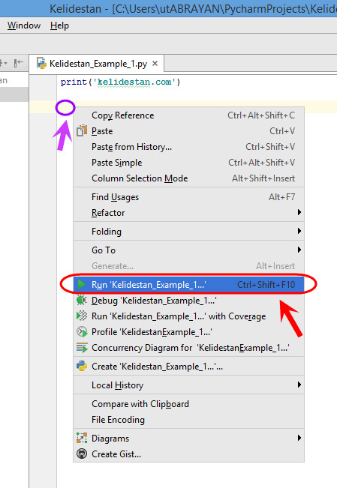Viewport: 337px width, 488px height.
Task: Open the settings gear dropdown in sidebar
Action: (x=4, y=63)
